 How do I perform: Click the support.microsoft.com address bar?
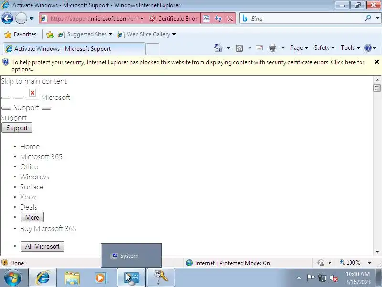click(93, 19)
